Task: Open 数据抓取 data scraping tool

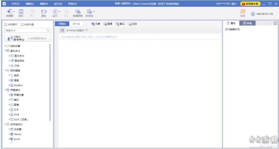Action: [78, 13]
